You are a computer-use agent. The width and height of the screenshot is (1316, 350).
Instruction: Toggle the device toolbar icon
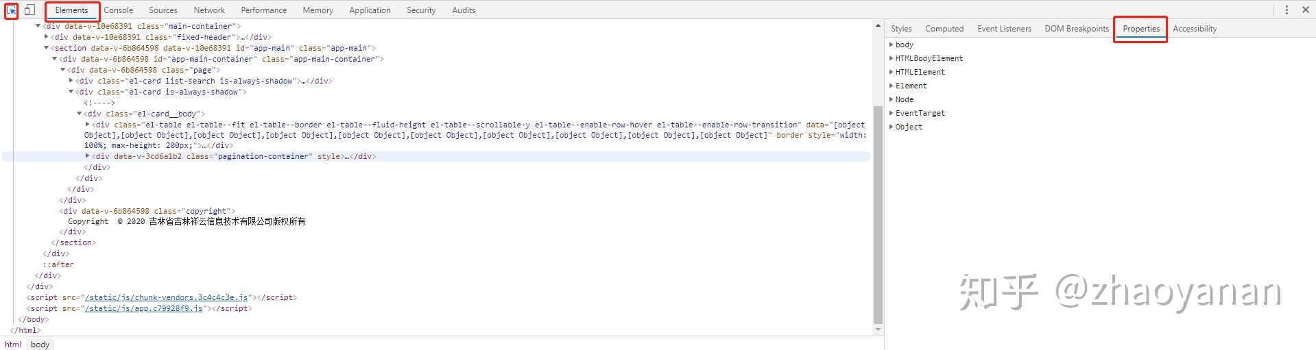point(29,10)
